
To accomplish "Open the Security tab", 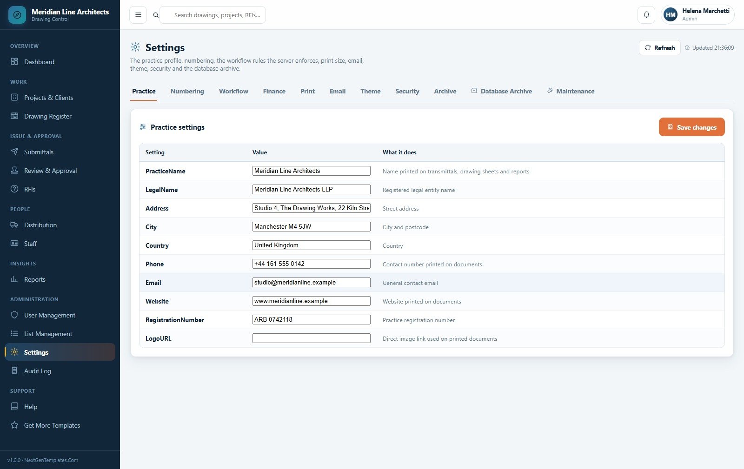I will tap(407, 91).
